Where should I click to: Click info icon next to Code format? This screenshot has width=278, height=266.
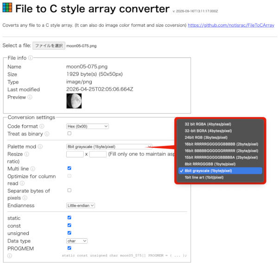point(42,126)
